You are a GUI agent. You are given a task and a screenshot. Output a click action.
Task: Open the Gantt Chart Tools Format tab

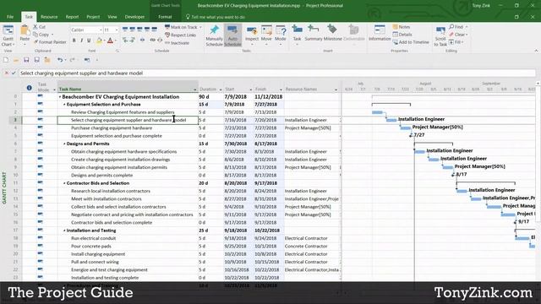[165, 17]
